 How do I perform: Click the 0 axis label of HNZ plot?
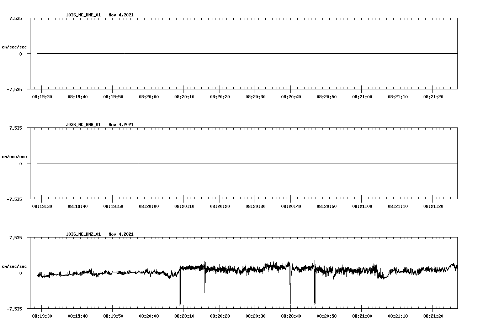pyautogui.click(x=21, y=273)
